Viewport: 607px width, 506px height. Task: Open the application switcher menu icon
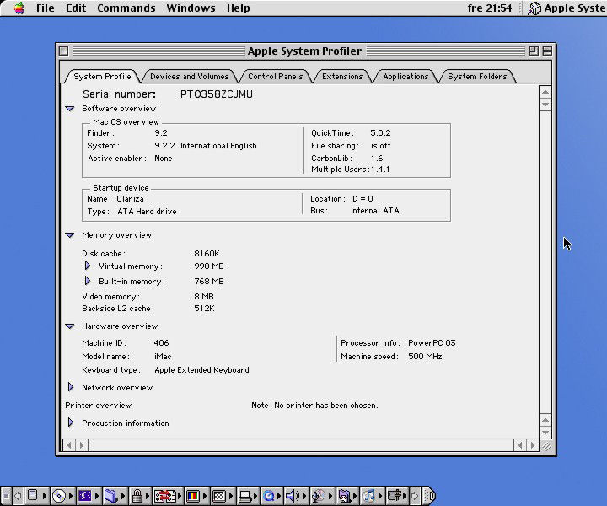tap(534, 8)
